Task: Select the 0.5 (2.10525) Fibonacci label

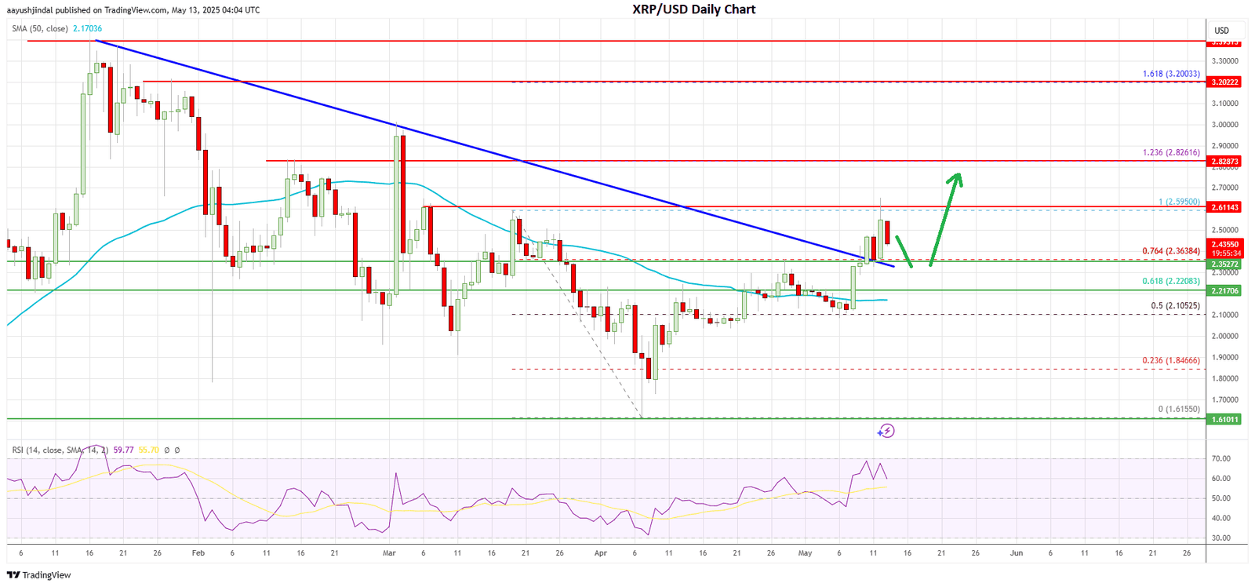Action: (x=1174, y=306)
